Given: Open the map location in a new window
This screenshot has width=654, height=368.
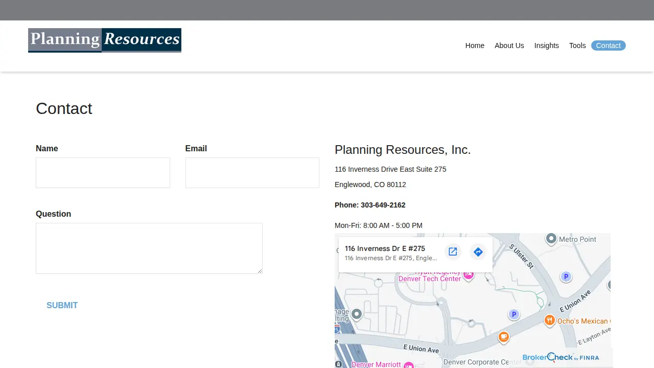Looking at the screenshot, I should (x=453, y=251).
